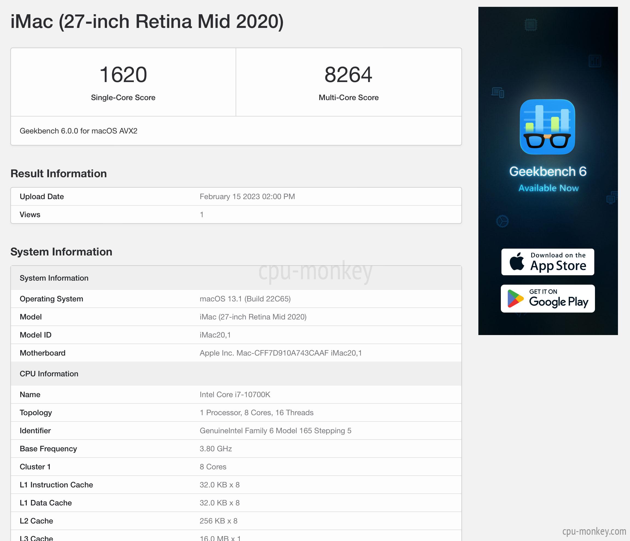Screen dimensions: 630x541
Task: Click the Geekbench 6 glasses app icon
Action: point(547,127)
